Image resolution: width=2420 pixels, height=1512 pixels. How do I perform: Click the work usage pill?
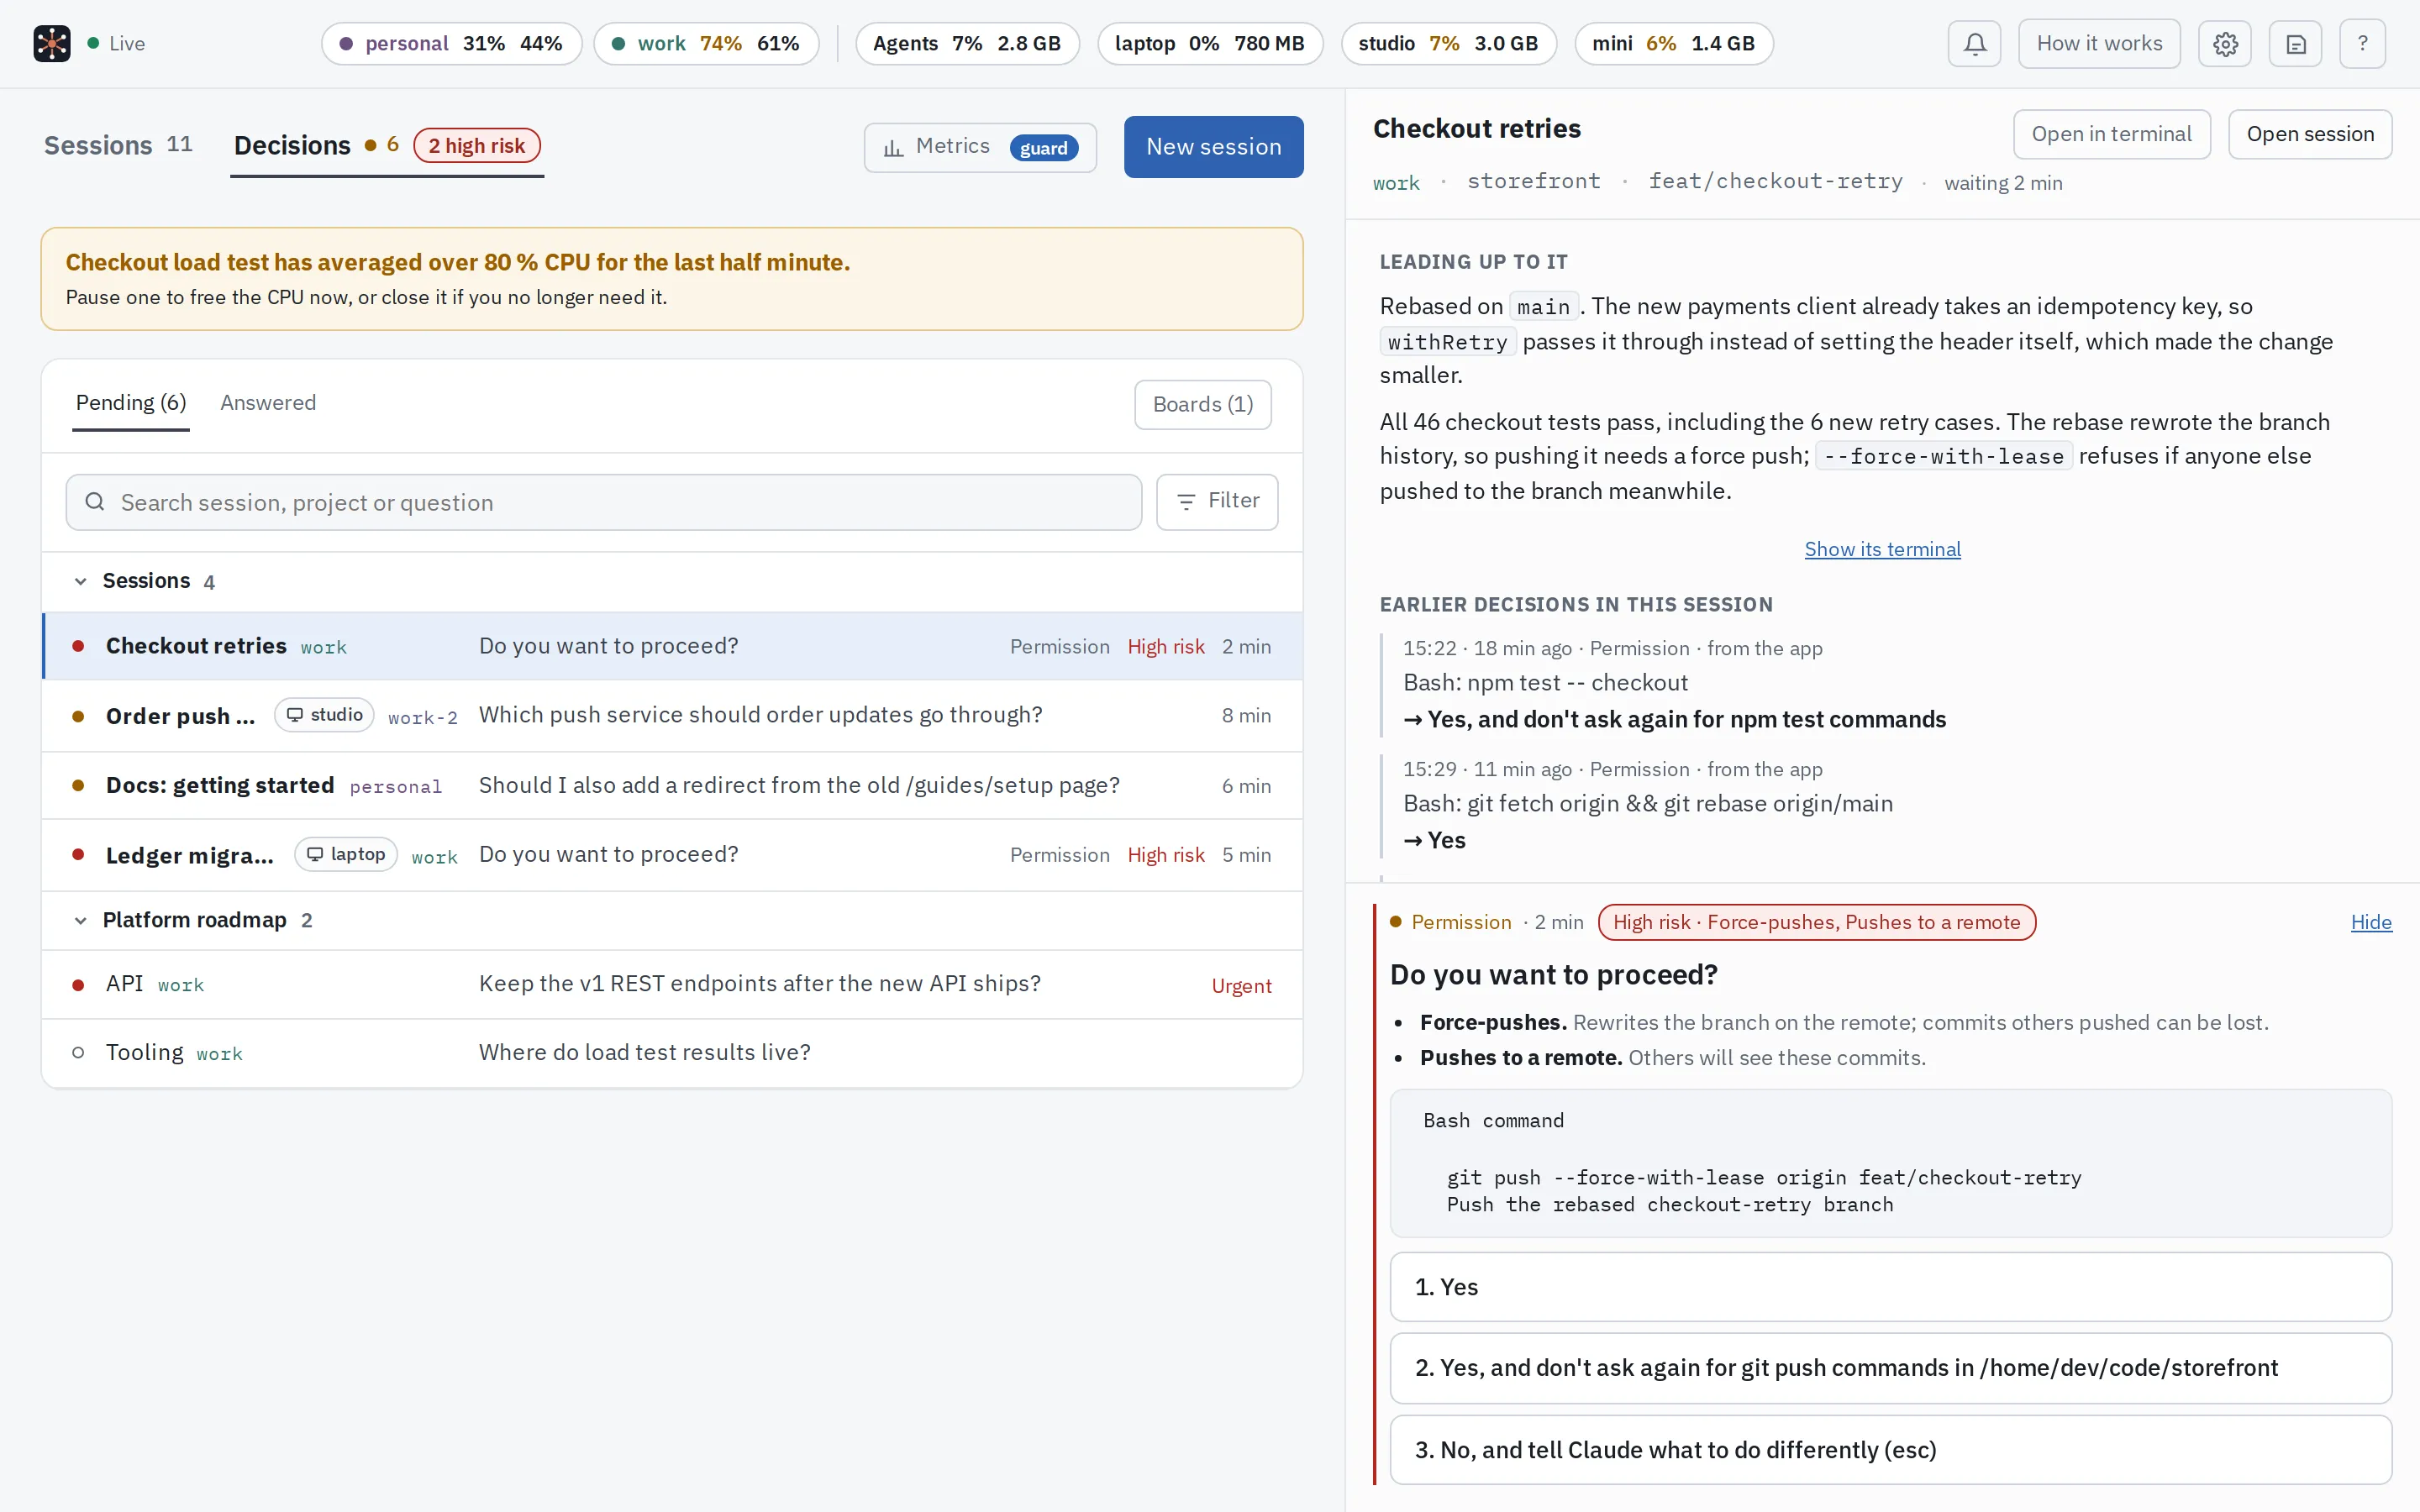pyautogui.click(x=706, y=44)
